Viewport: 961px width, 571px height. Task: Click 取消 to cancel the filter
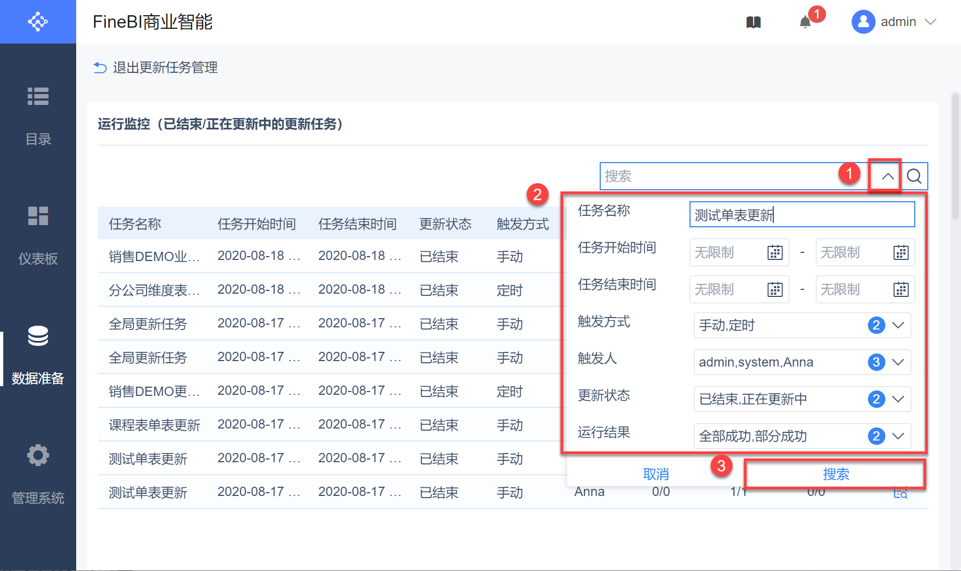point(656,474)
